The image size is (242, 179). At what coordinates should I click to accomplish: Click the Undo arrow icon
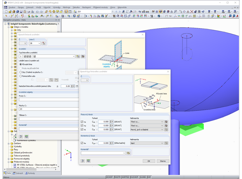37,12
